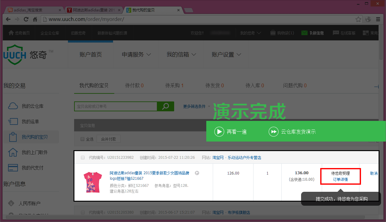Switch to 待发货 tab

[215, 85]
